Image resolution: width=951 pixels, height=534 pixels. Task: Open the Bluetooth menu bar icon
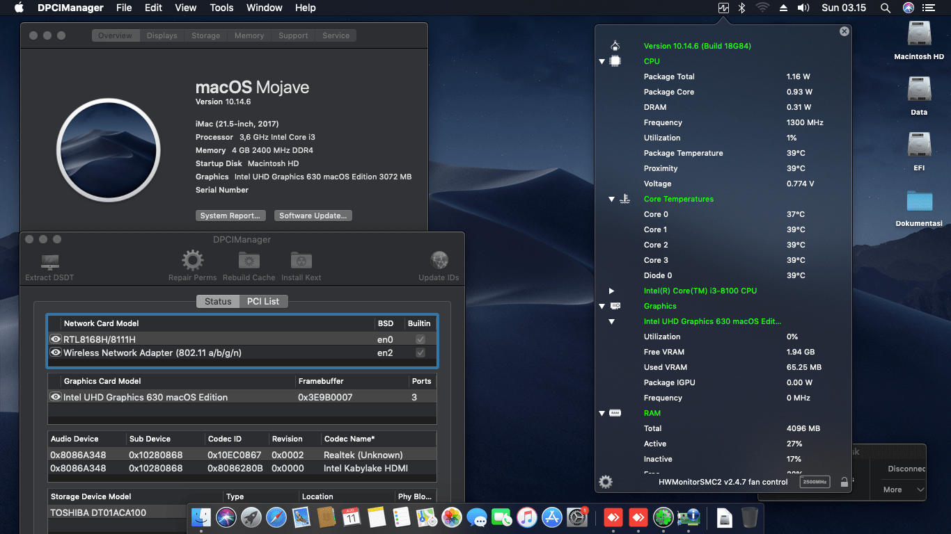[x=740, y=8]
